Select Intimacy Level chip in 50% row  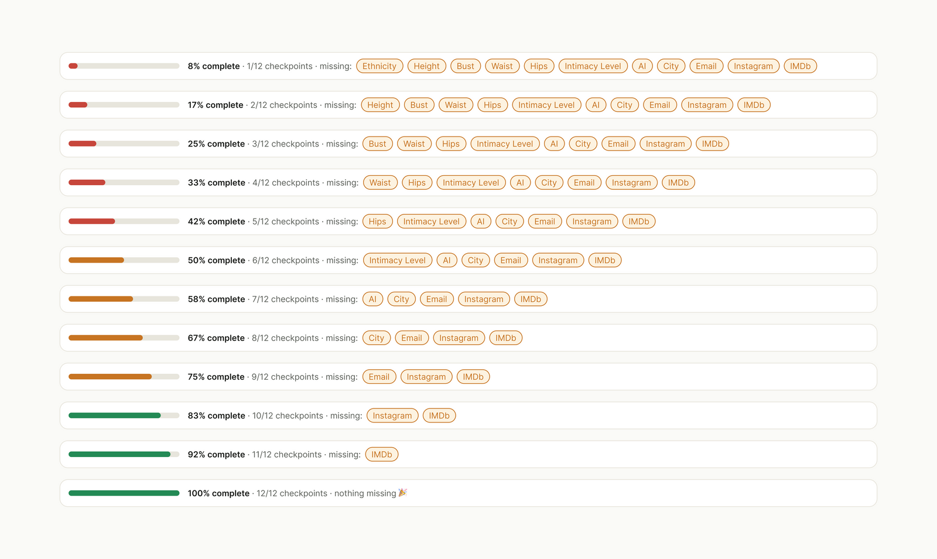click(398, 260)
